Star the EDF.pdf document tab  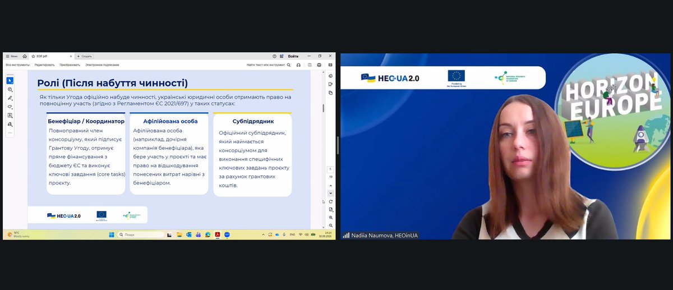click(33, 56)
